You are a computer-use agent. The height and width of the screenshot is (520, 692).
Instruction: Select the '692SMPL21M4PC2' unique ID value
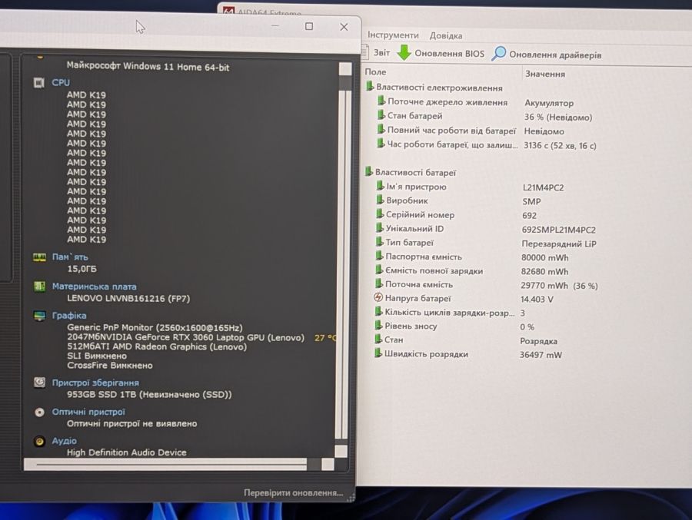coord(558,230)
